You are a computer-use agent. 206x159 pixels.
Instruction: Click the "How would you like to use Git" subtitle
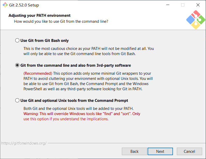[x=61, y=21]
